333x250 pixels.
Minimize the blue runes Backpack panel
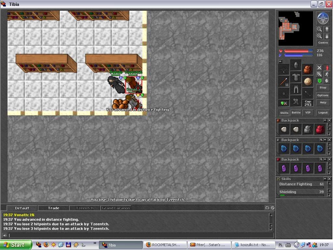(x=325, y=140)
